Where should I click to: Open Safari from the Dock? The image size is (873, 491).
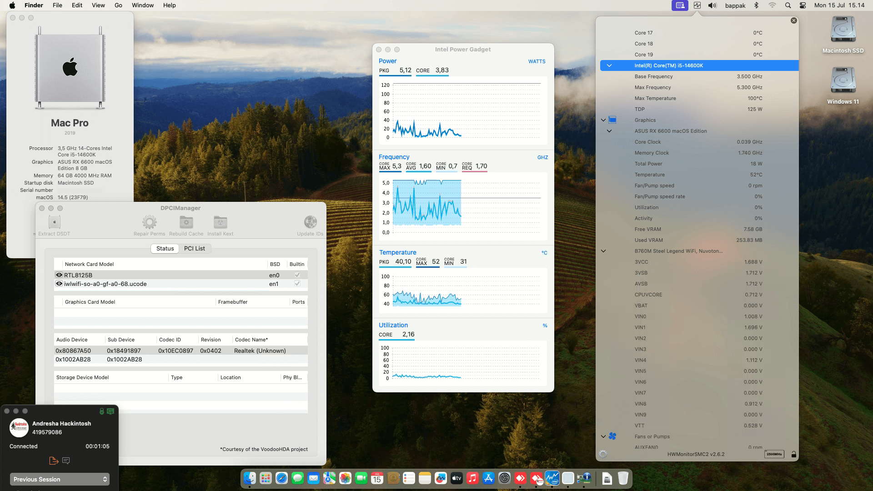pos(281,478)
